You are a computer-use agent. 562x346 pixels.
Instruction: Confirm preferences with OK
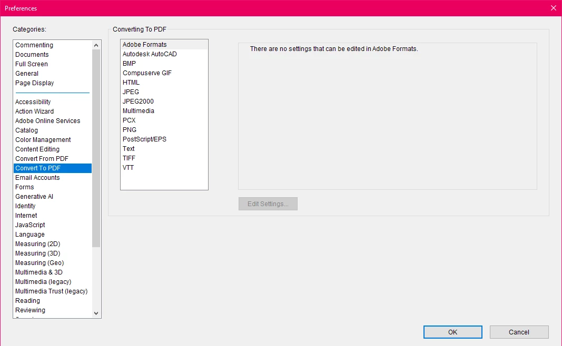coord(452,332)
